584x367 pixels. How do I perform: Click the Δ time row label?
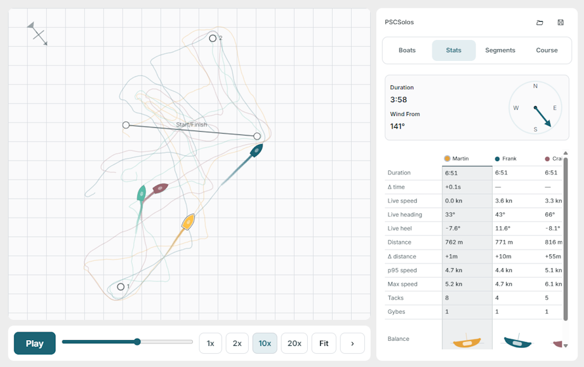click(396, 187)
